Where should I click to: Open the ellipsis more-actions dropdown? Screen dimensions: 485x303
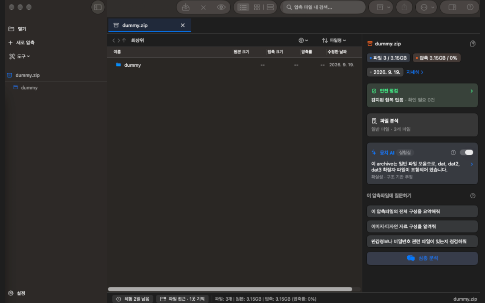pyautogui.click(x=426, y=7)
